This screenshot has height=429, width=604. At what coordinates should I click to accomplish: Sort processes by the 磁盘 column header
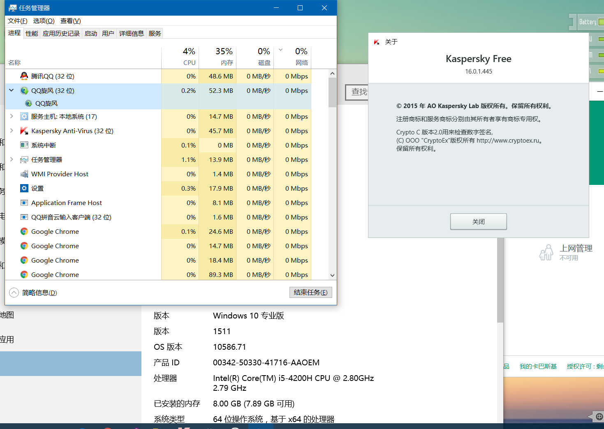[x=255, y=57]
